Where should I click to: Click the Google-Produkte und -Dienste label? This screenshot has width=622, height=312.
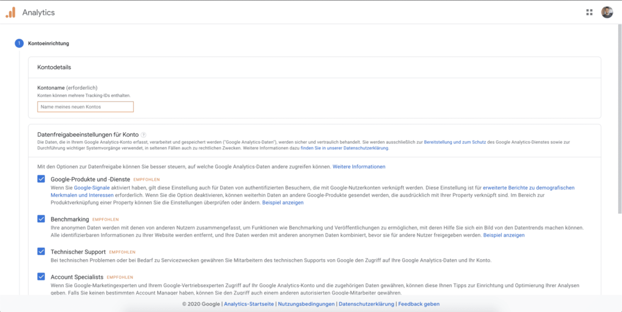coord(91,179)
